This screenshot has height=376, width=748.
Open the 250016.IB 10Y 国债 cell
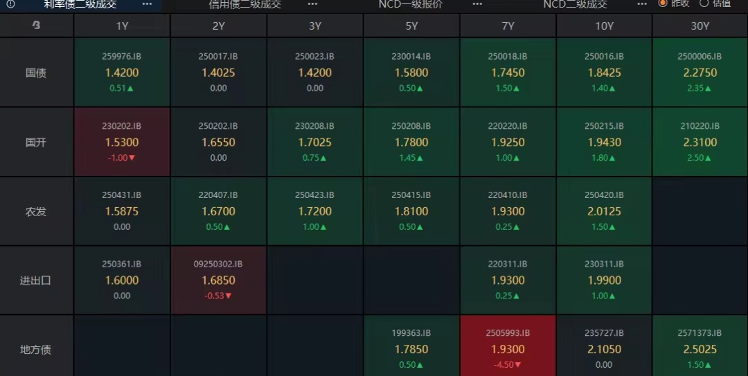tap(604, 73)
